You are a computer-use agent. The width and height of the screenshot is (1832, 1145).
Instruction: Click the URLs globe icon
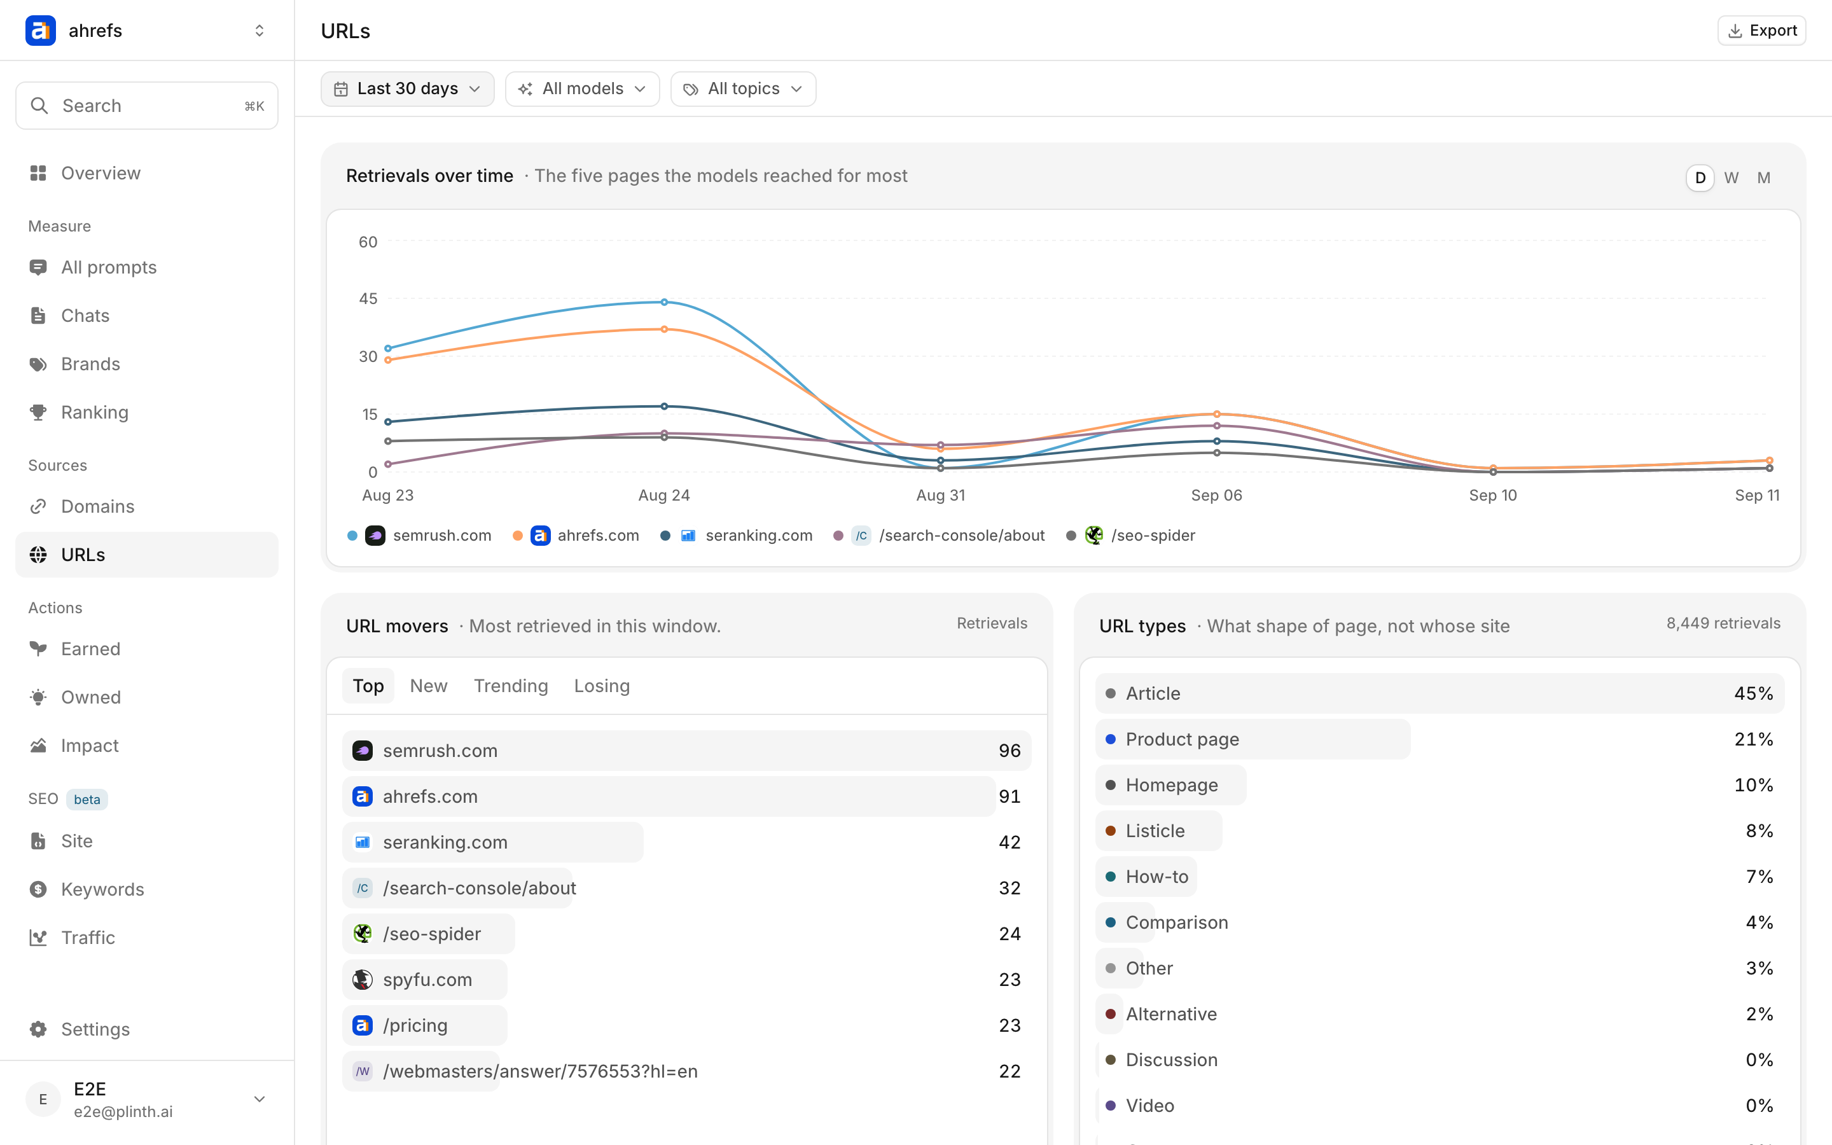tap(38, 555)
